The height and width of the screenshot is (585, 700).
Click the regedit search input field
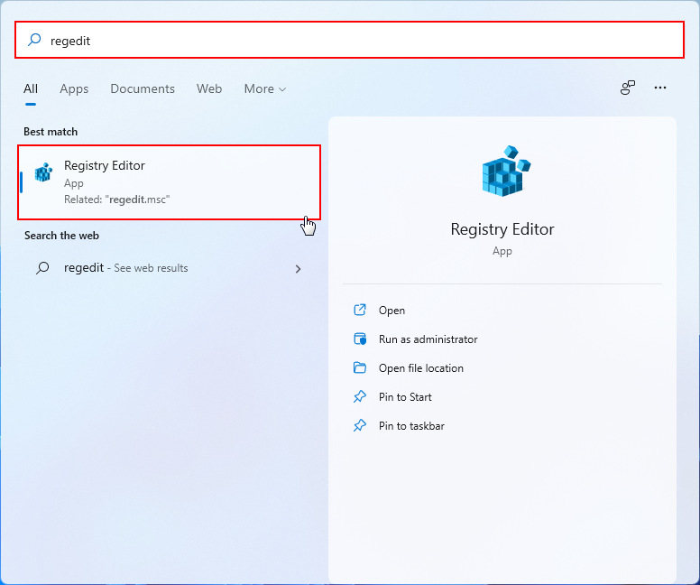[349, 40]
